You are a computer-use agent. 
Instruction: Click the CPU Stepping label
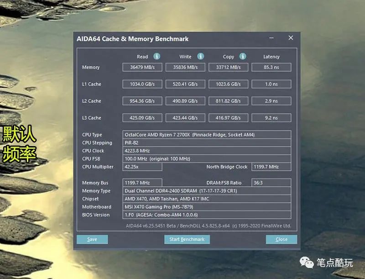point(97,143)
